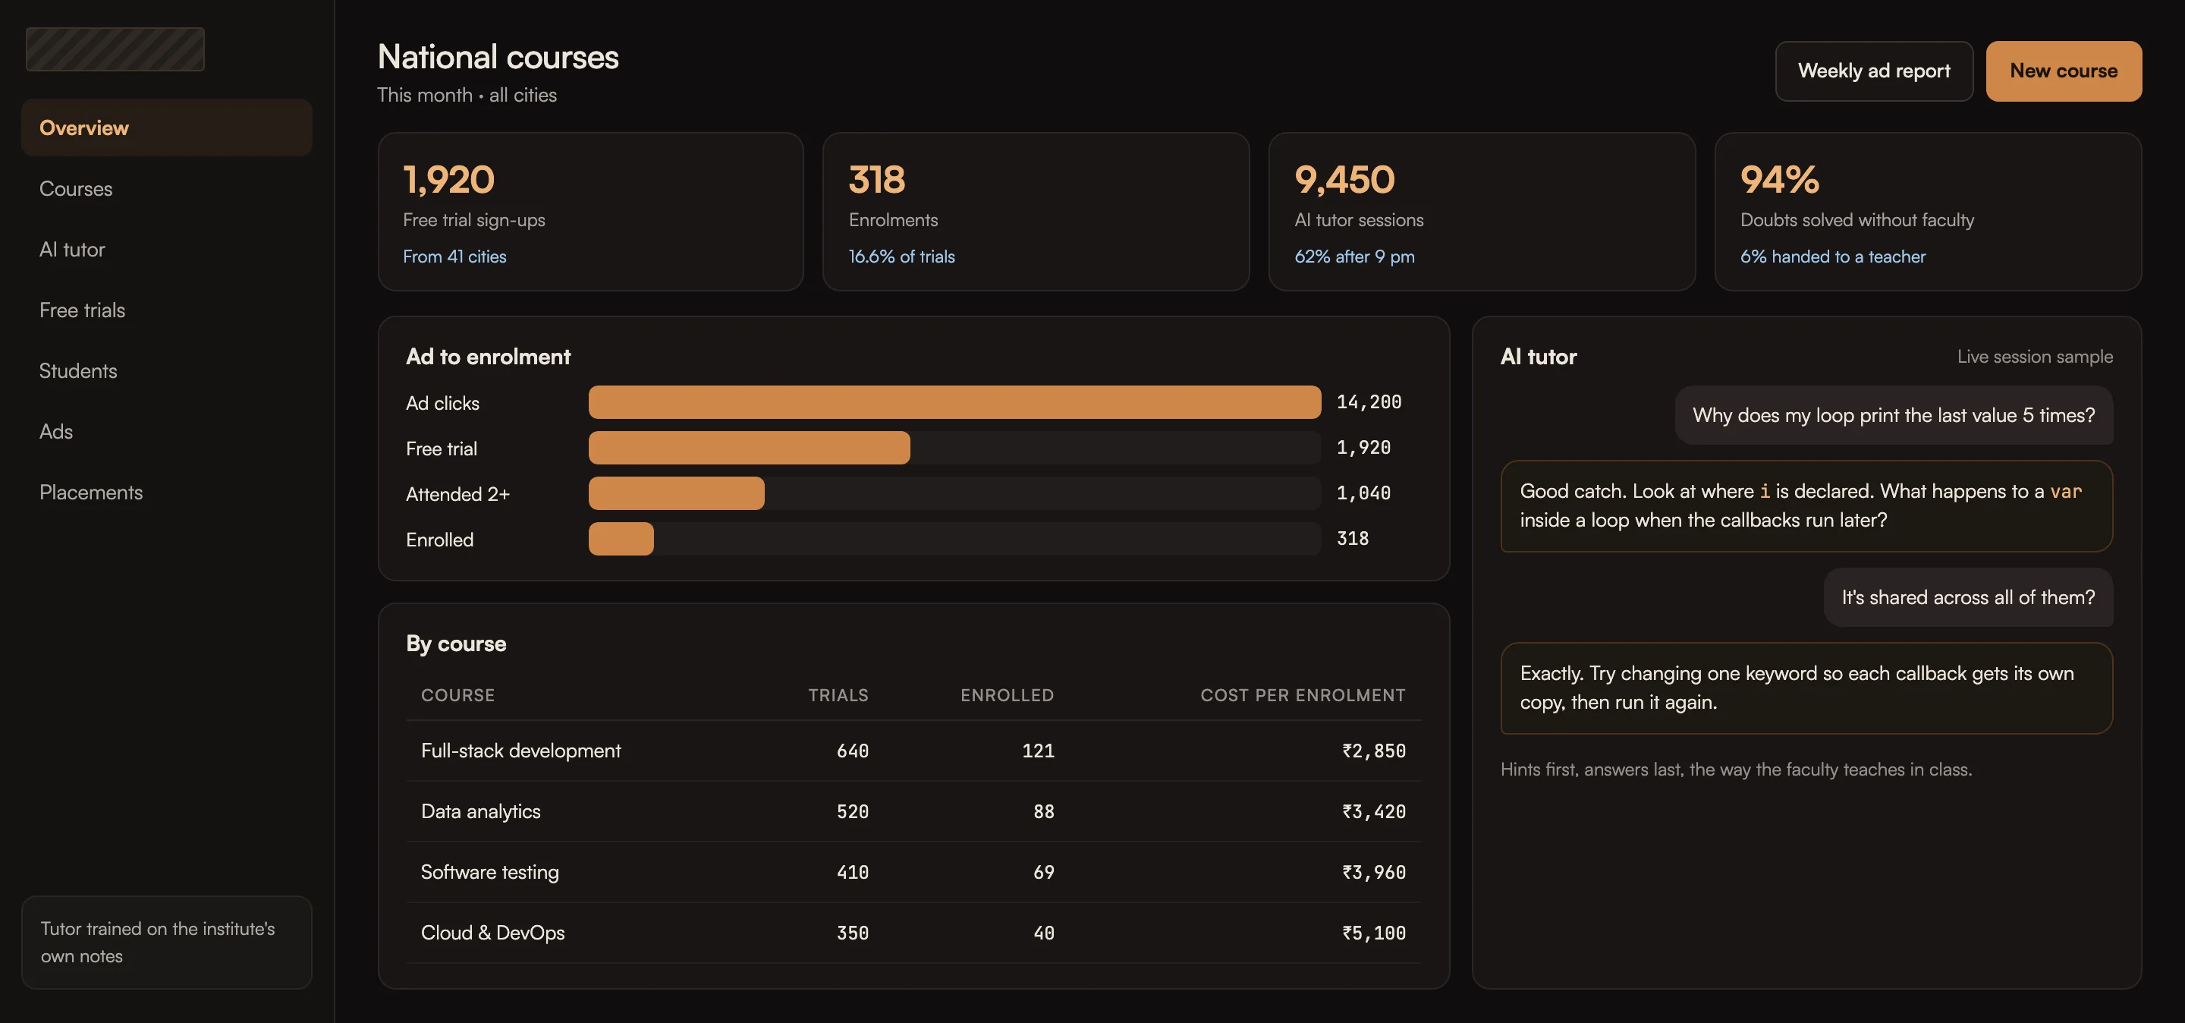Select the Free trial funnel bar
The image size is (2185, 1023).
[954, 448]
